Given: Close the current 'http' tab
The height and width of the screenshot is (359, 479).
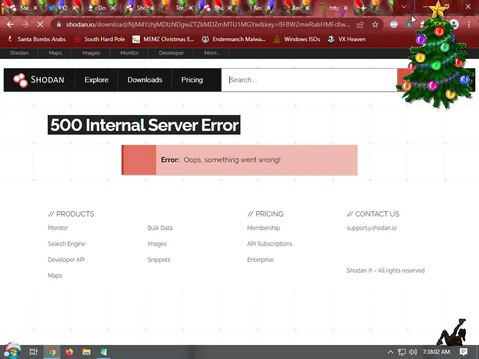Looking at the screenshot, I should 346,8.
